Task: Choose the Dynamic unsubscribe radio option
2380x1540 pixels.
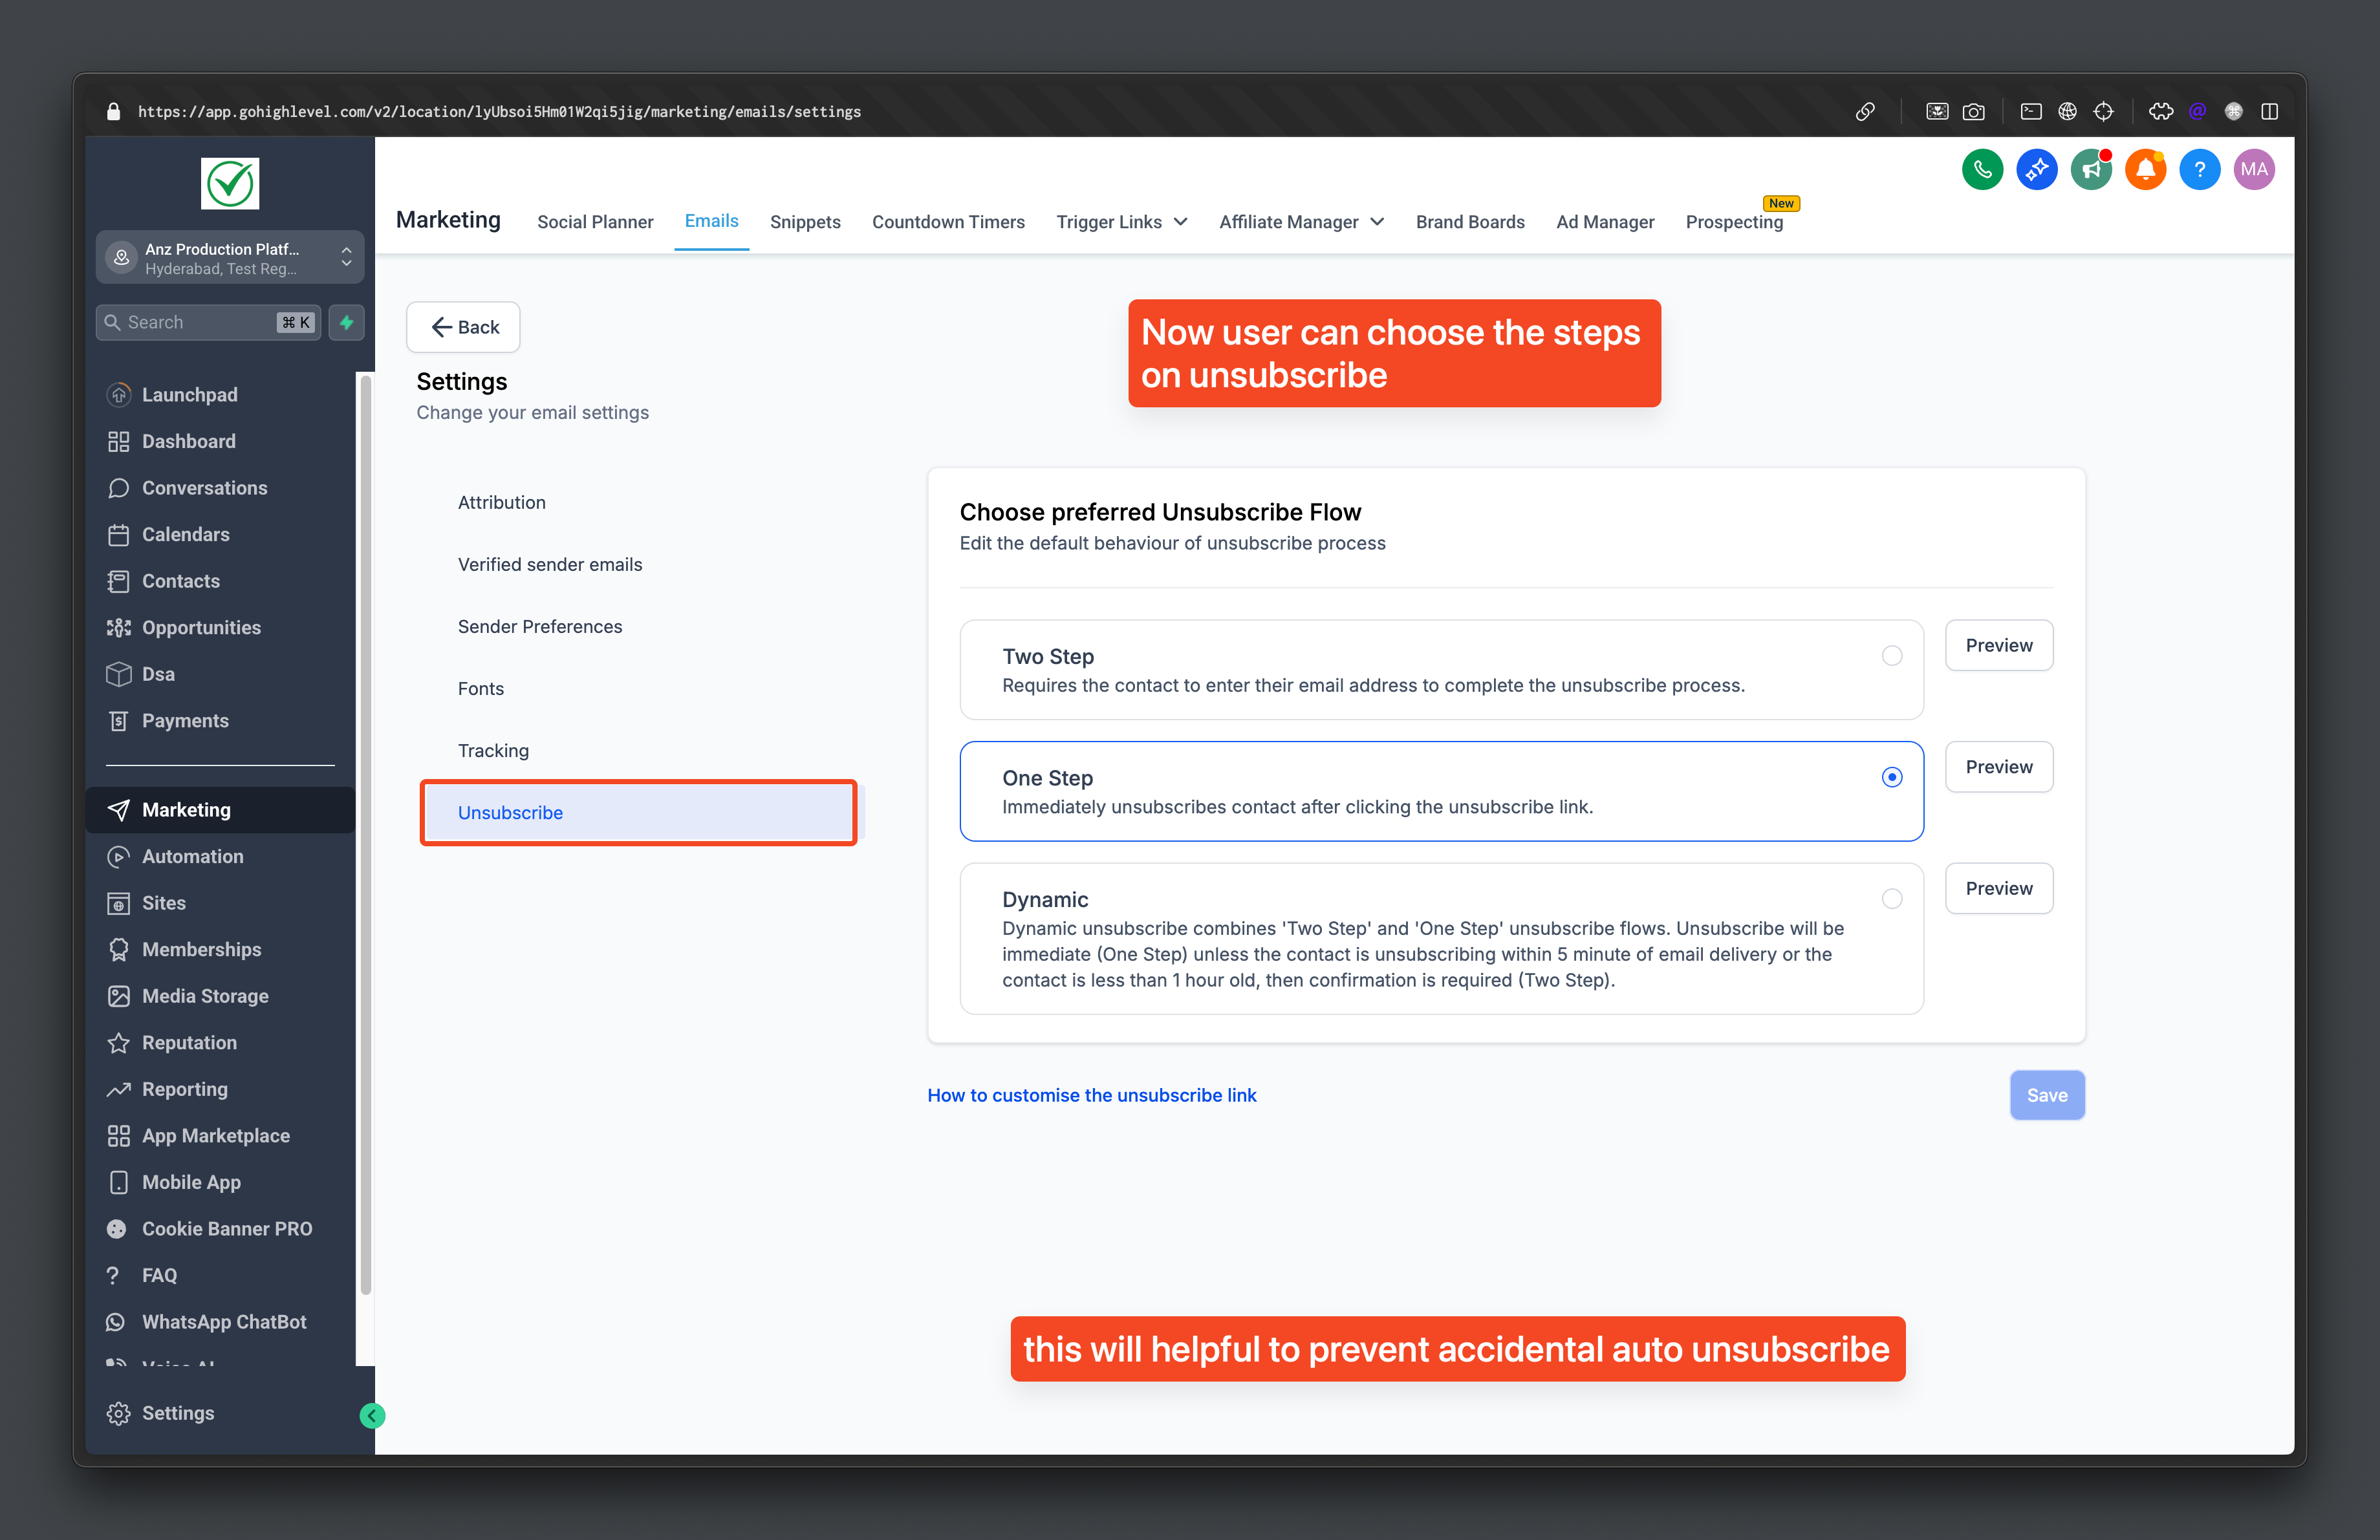Action: click(1891, 899)
